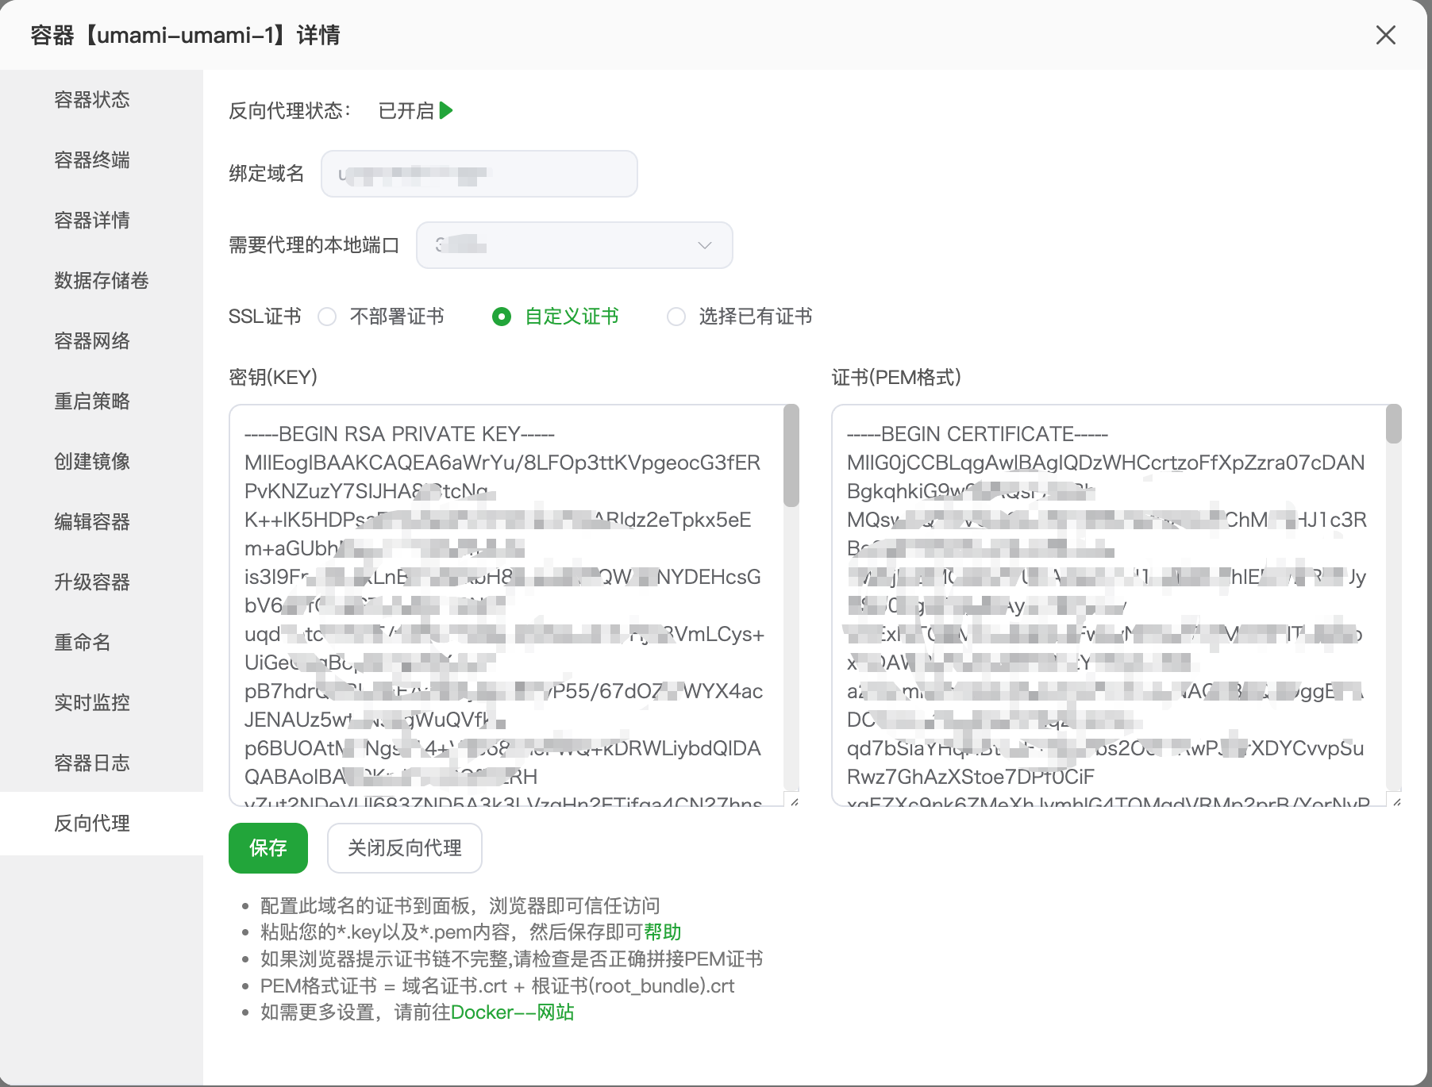Click the green play indicator beside 已开启
The width and height of the screenshot is (1432, 1087).
pos(446,111)
